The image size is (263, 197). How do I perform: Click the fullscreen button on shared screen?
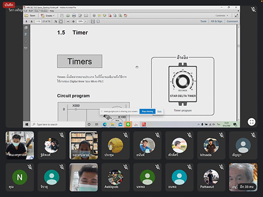tap(251, 122)
